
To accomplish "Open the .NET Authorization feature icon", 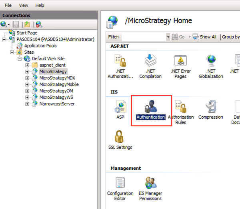I will tap(120, 61).
